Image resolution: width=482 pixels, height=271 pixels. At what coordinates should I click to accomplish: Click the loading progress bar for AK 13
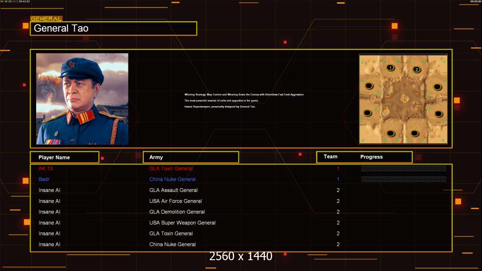tap(404, 168)
